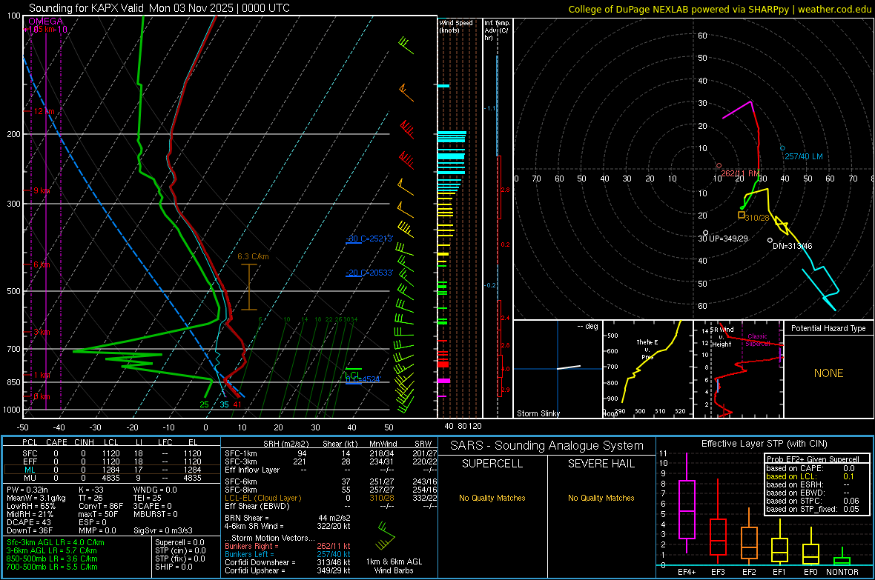
Task: Click the 12 km height label
Action: (44, 112)
